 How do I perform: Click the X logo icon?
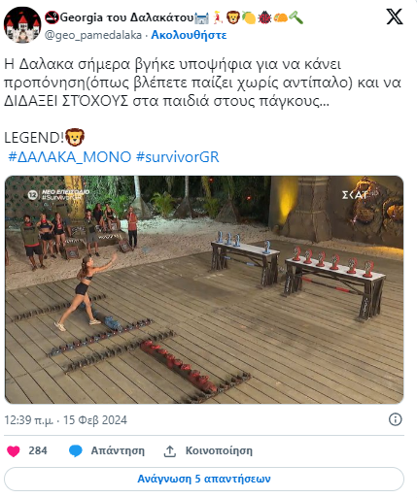tap(395, 17)
